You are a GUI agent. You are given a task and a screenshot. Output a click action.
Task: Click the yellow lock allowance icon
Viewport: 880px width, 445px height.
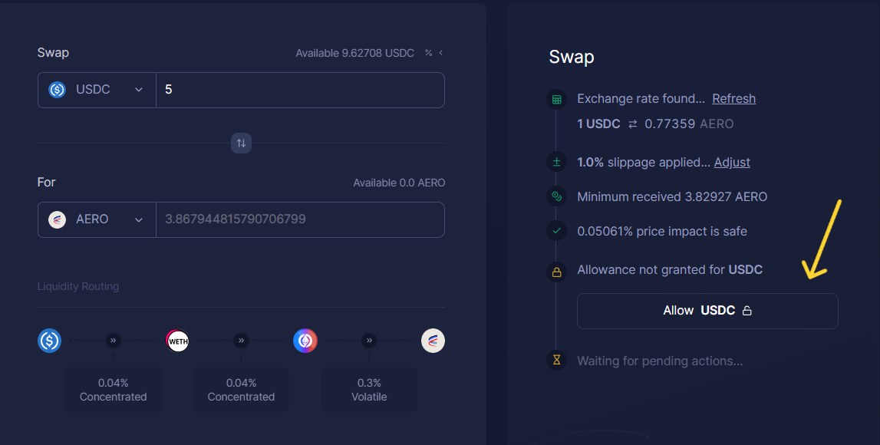[556, 269]
